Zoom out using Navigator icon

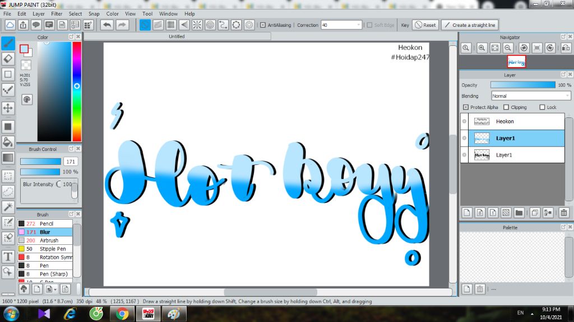508,48
